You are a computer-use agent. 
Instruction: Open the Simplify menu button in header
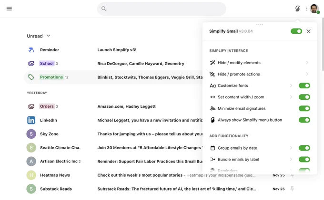click(297, 9)
